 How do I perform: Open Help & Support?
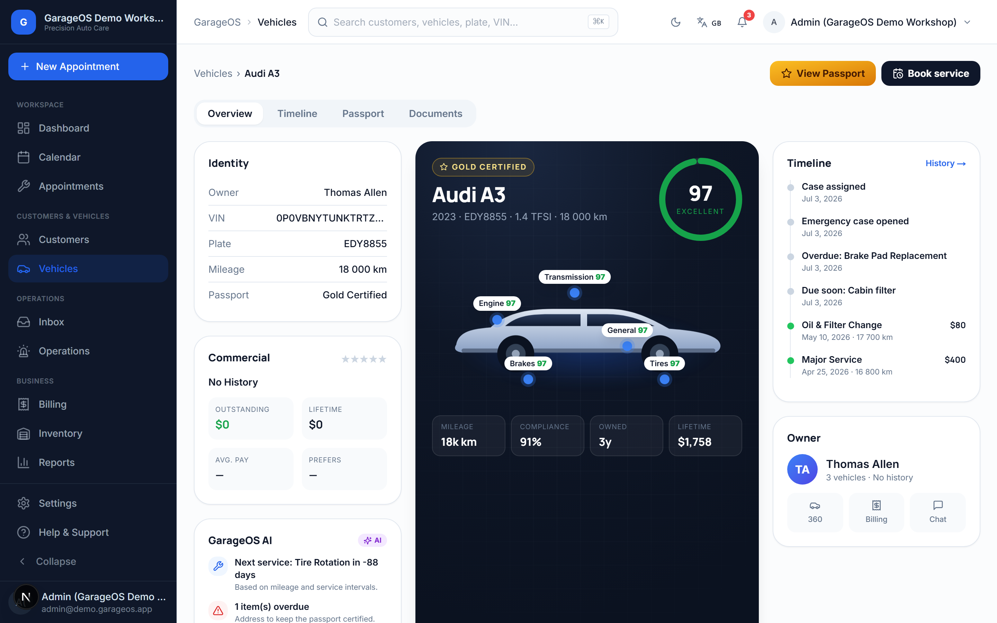(88, 532)
